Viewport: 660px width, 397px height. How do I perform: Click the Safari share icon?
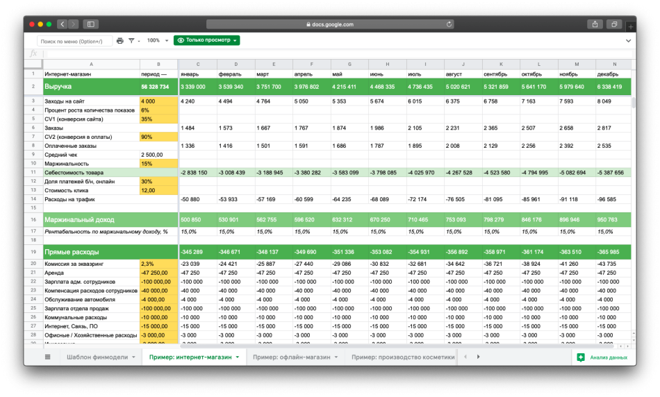click(595, 24)
